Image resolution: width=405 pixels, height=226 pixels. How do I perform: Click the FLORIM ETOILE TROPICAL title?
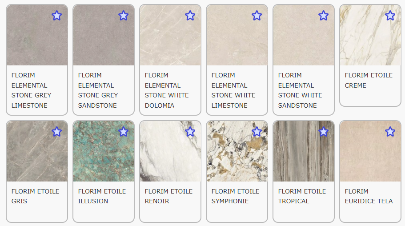coord(302,196)
